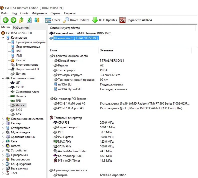Expand the Безопасность tree node
Viewport: 198px width, 178px height.
(3, 160)
